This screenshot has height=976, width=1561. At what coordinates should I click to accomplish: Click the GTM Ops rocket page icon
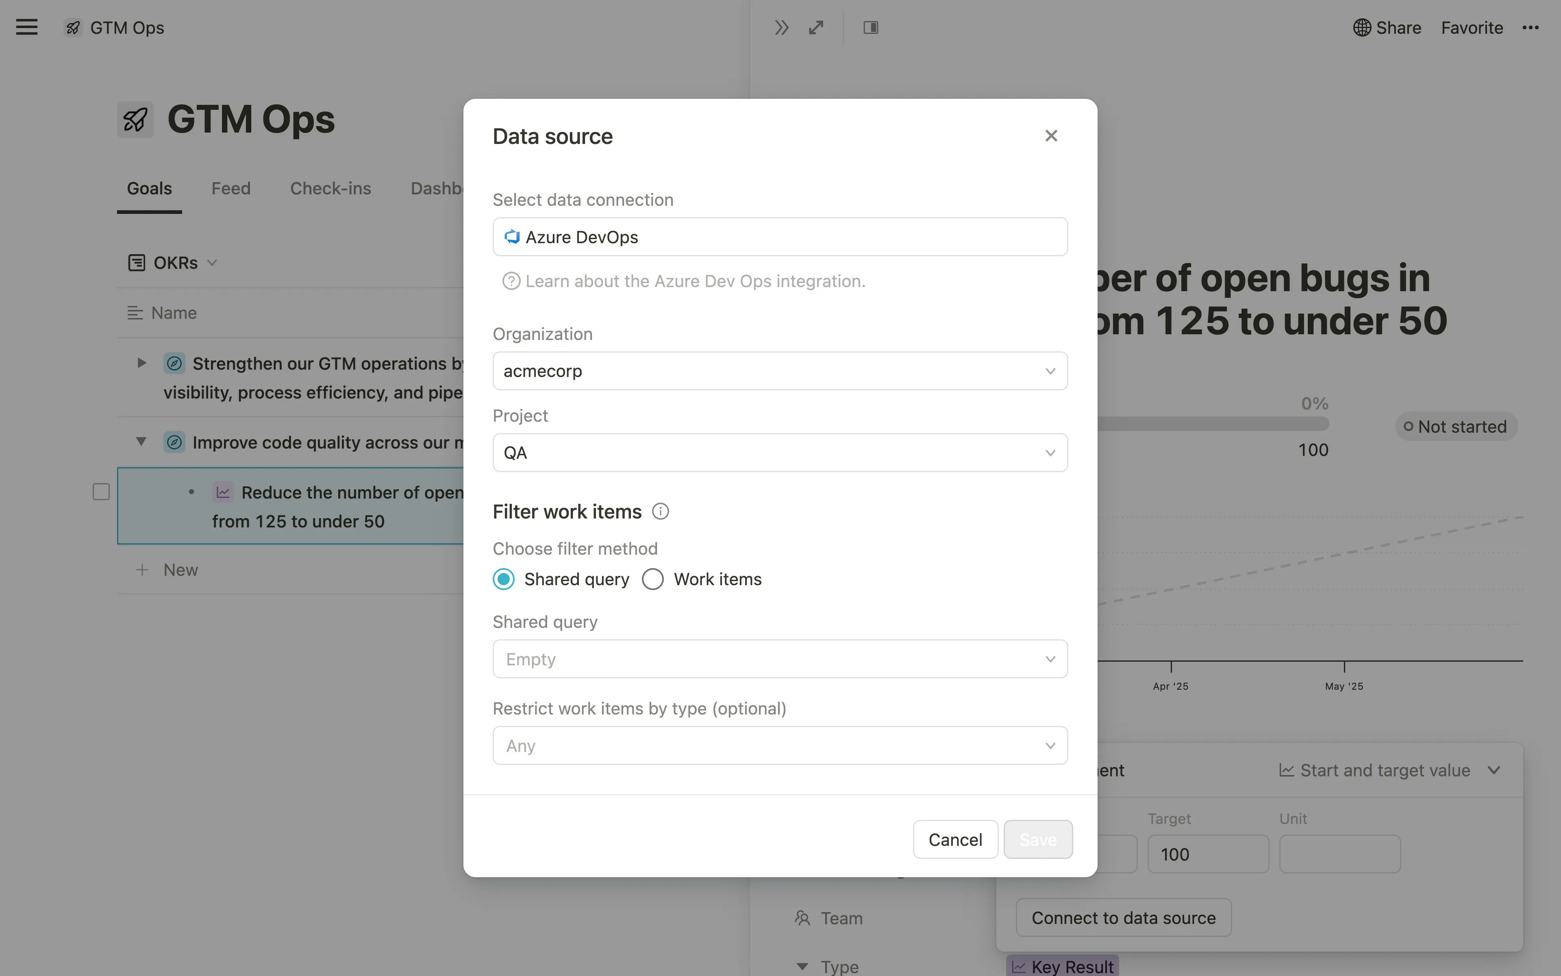pos(135,120)
